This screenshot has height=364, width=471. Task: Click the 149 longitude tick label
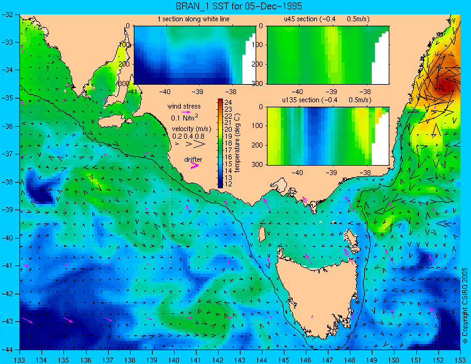pyautogui.click(x=372, y=360)
